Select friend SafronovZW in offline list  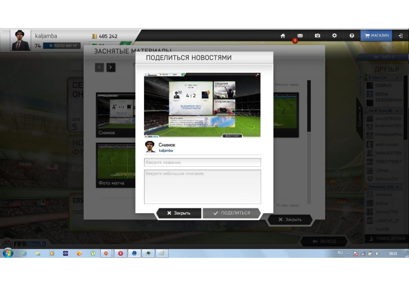(384, 179)
